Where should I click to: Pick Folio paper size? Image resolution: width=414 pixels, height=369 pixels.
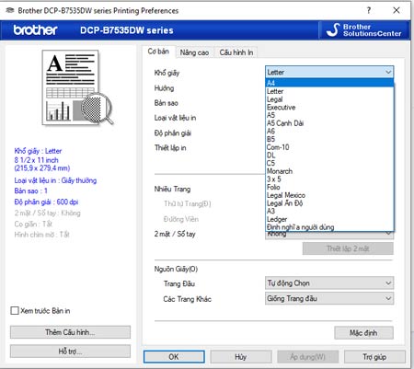click(329, 187)
